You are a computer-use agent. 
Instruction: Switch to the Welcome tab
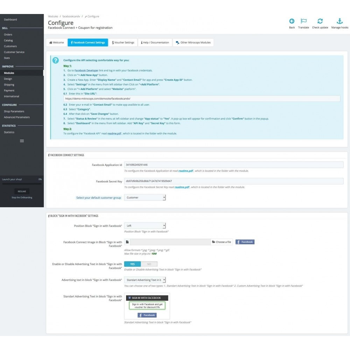[56, 42]
